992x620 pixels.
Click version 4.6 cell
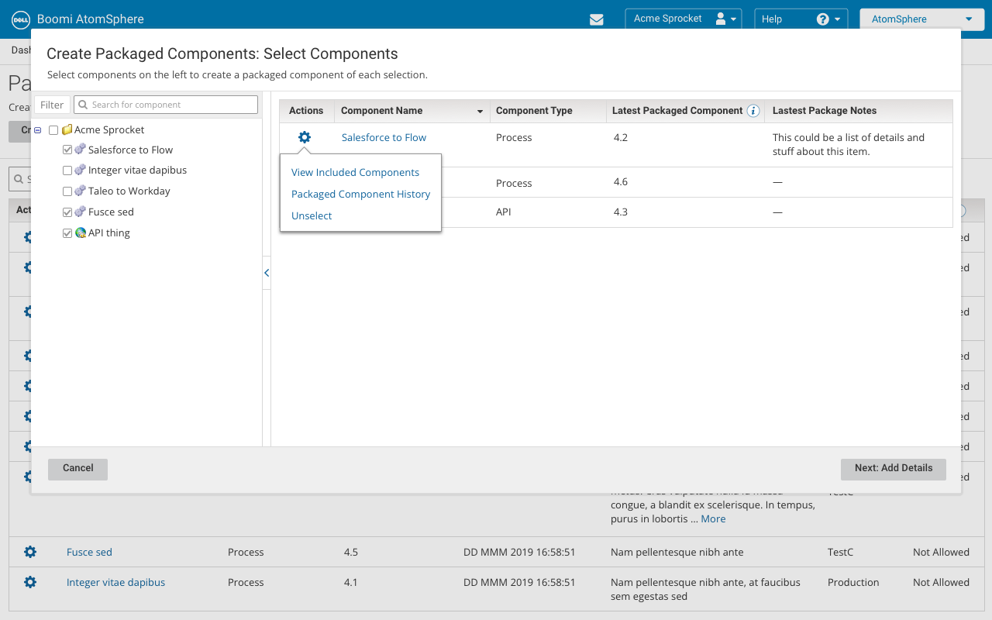620,182
